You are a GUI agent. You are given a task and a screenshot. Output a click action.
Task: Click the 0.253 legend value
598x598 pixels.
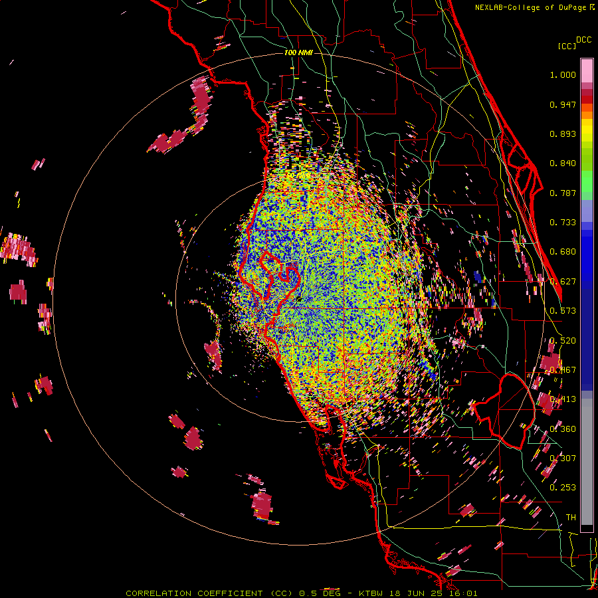[x=563, y=488]
